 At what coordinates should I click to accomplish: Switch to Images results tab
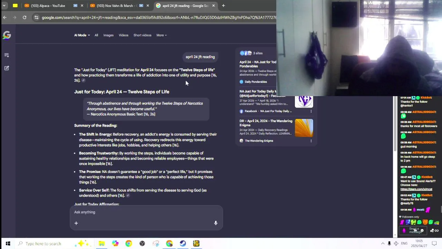click(x=108, y=35)
